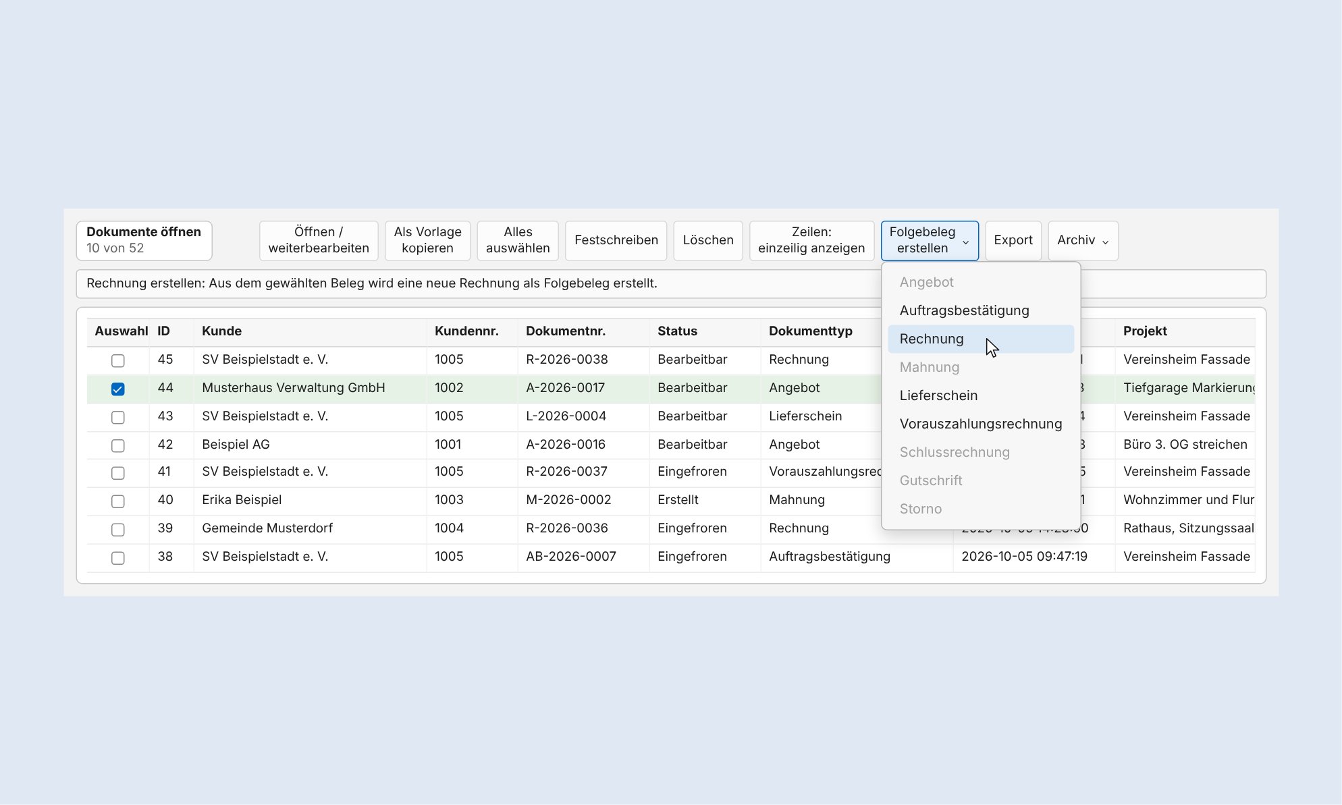Uncheck the checkbox for ID 44
1342x805 pixels.
click(118, 389)
